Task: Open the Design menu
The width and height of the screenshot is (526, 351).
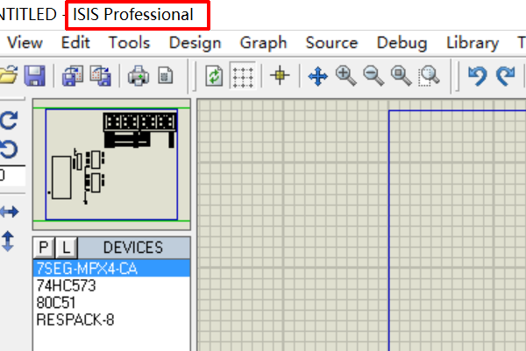Action: (x=195, y=43)
